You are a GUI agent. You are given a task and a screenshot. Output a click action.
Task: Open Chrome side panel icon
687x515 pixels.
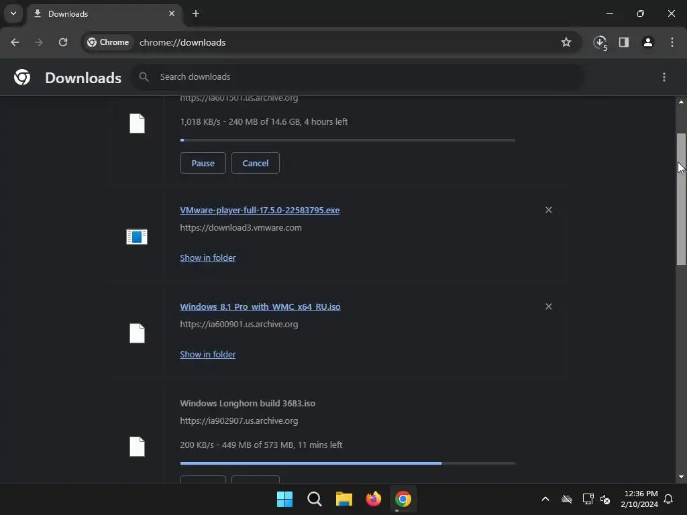click(624, 42)
